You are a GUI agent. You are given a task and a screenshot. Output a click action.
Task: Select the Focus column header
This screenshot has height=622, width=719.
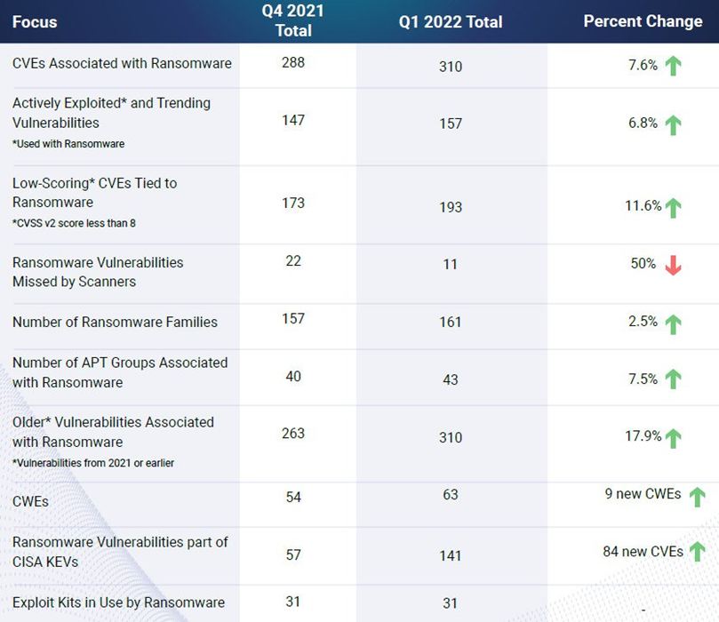tap(35, 22)
